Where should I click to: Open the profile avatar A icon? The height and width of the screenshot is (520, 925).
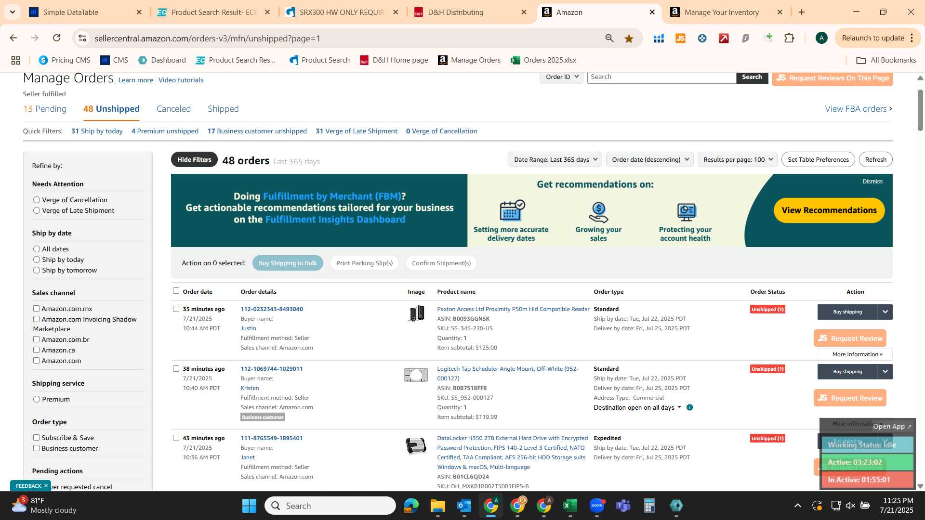821,38
